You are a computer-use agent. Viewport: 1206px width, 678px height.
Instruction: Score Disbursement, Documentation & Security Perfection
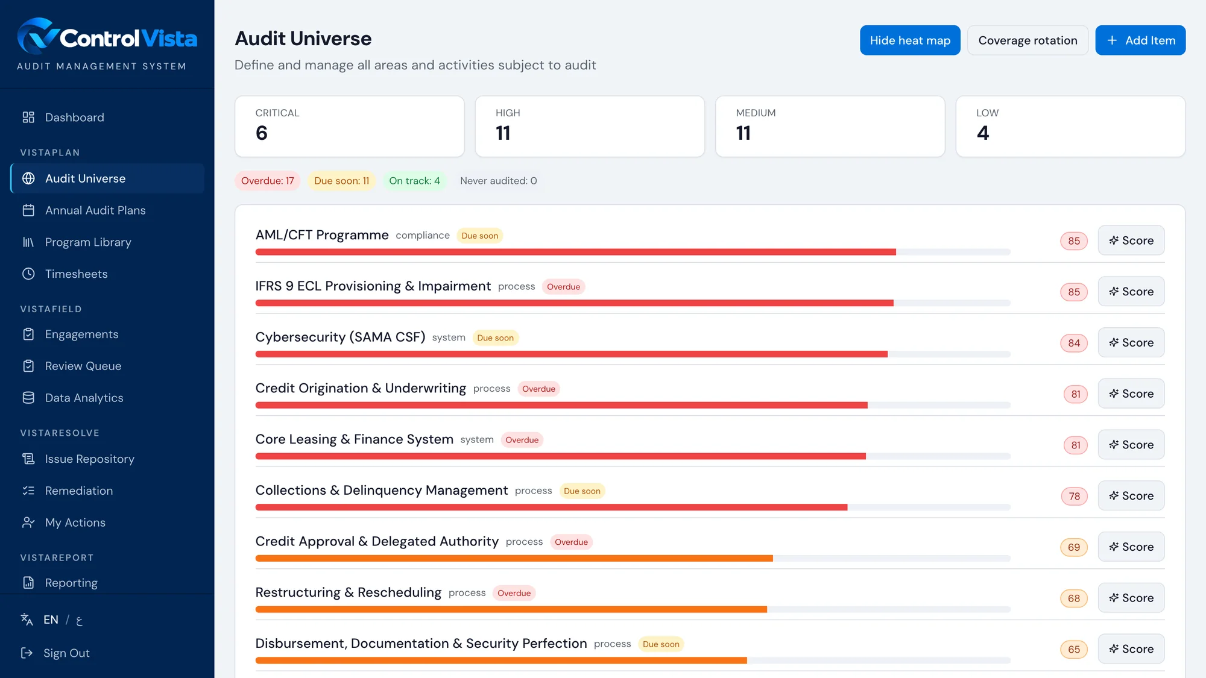pos(1131,649)
